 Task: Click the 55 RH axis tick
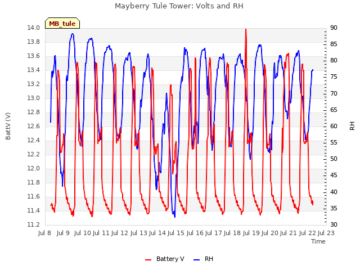pyautogui.click(x=334, y=142)
